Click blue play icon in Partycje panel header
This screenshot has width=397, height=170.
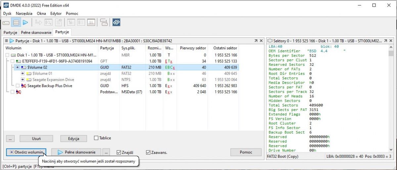pyautogui.click(x=12, y=41)
